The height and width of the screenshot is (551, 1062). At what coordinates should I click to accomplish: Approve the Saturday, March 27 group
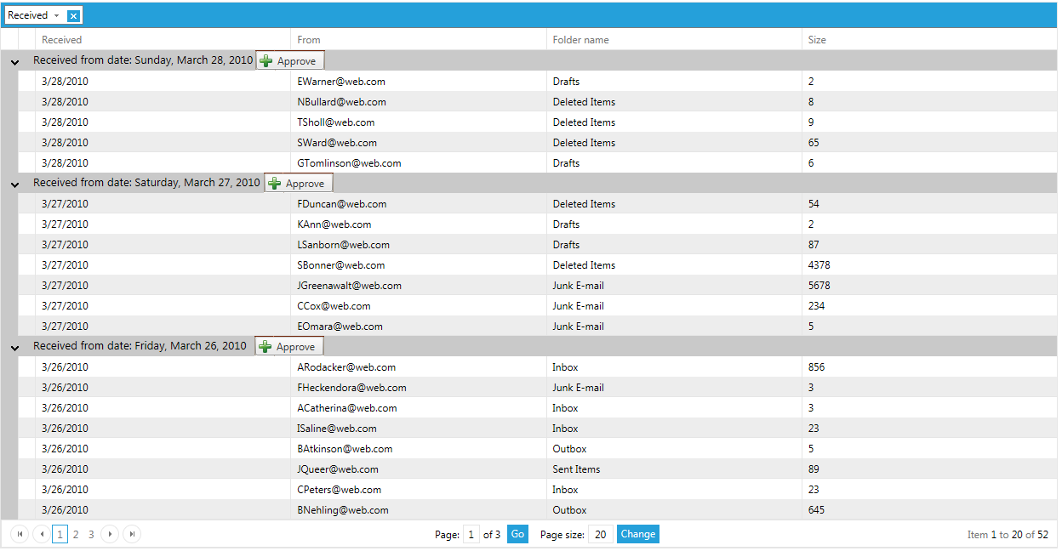[x=299, y=183]
